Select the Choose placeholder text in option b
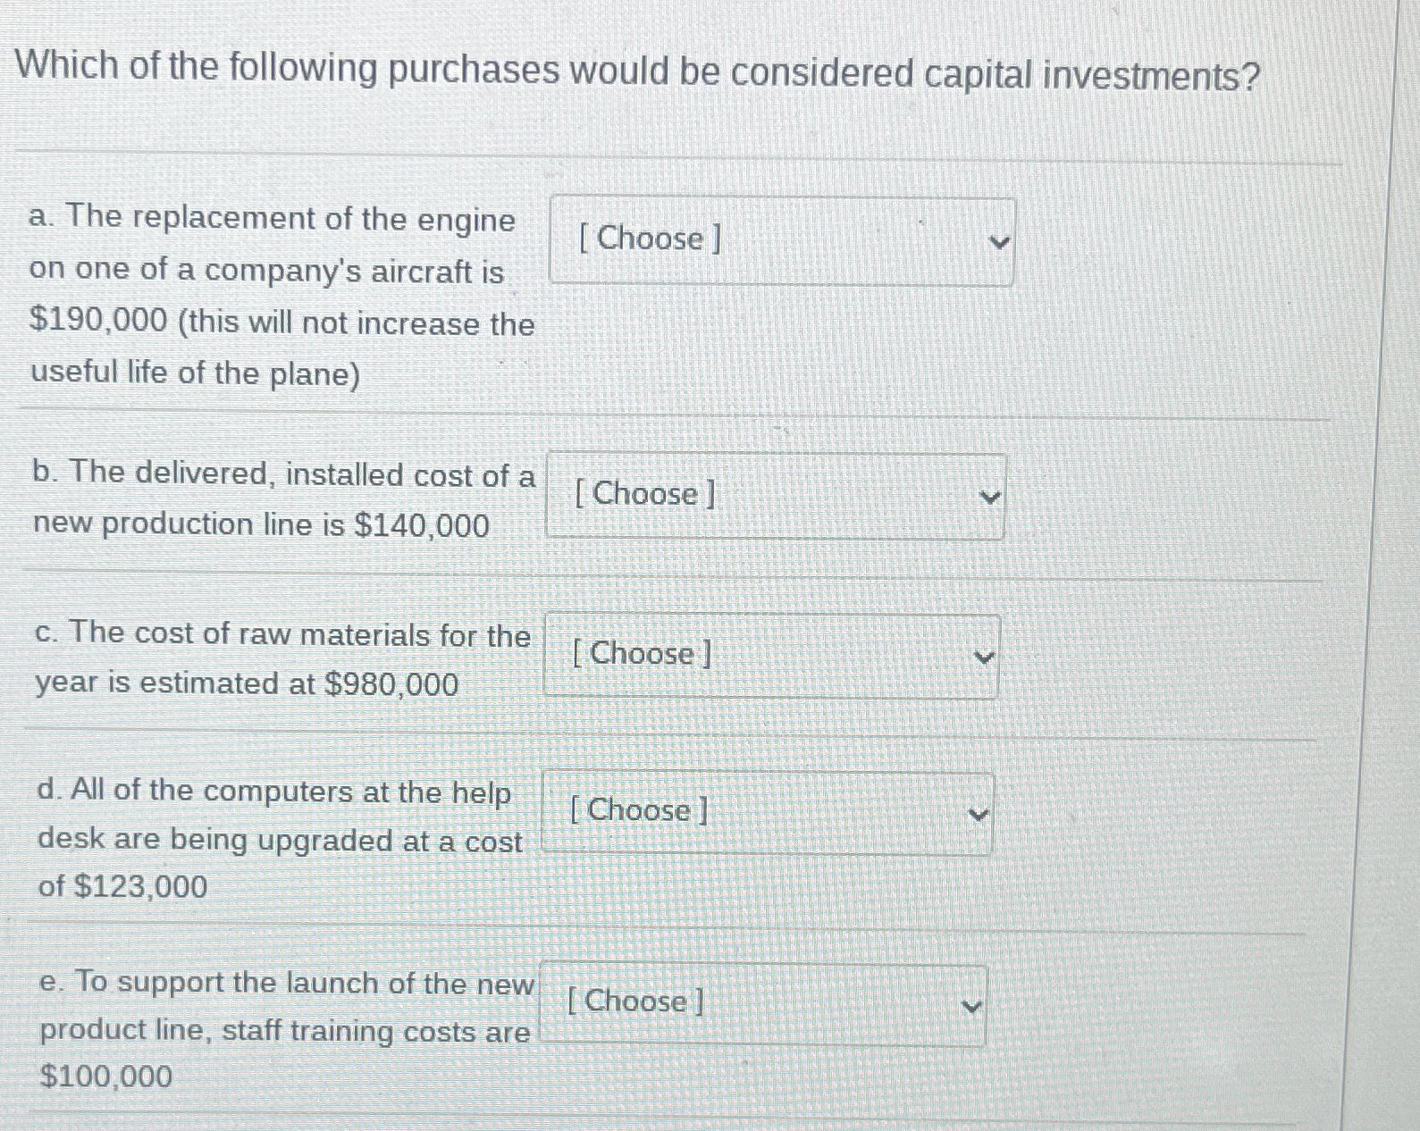Viewport: 1420px width, 1131px height. [644, 495]
